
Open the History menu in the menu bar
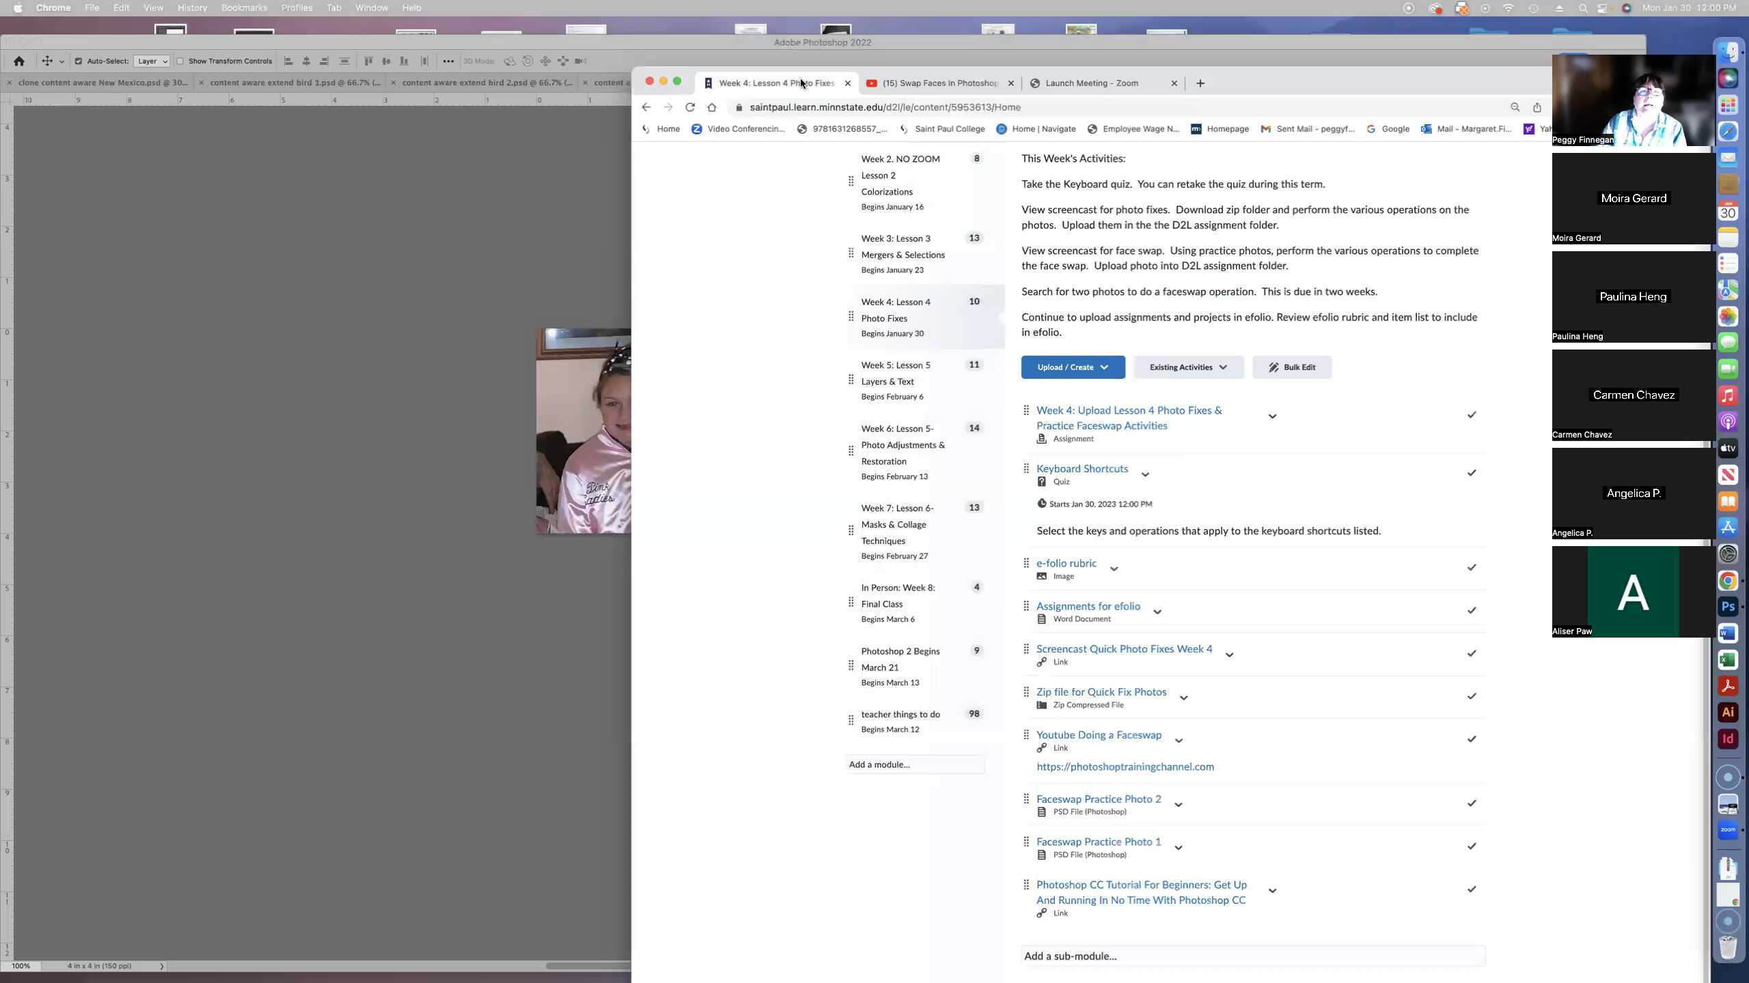coord(191,8)
